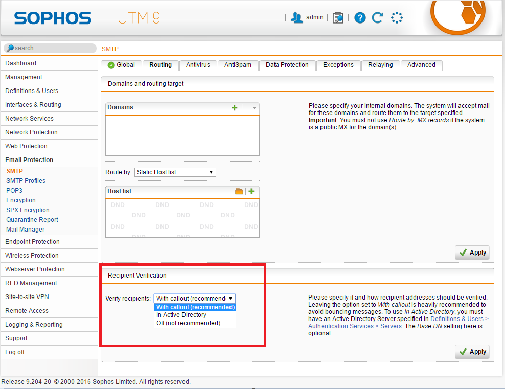
Task: Choose Off (not recommended) option
Action: [x=195, y=323]
